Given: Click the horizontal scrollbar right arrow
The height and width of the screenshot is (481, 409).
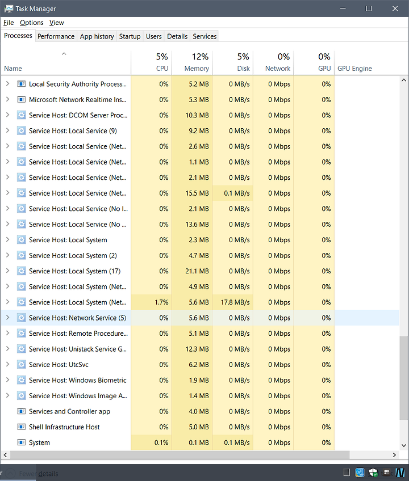Looking at the screenshot, I should click(394, 455).
